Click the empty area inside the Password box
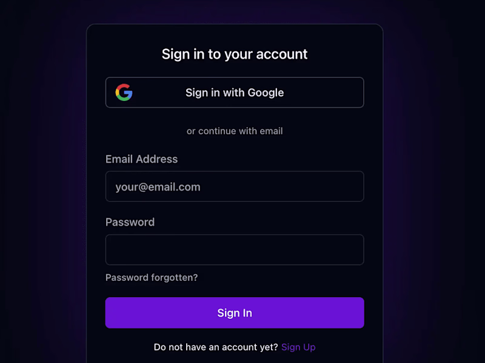 (235, 250)
